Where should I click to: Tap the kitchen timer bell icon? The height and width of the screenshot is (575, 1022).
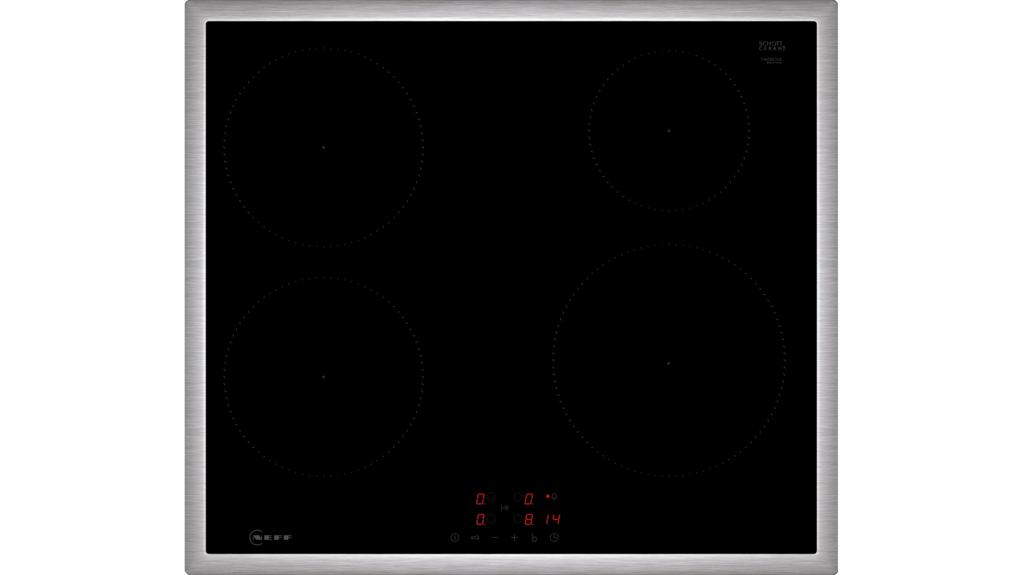554,496
